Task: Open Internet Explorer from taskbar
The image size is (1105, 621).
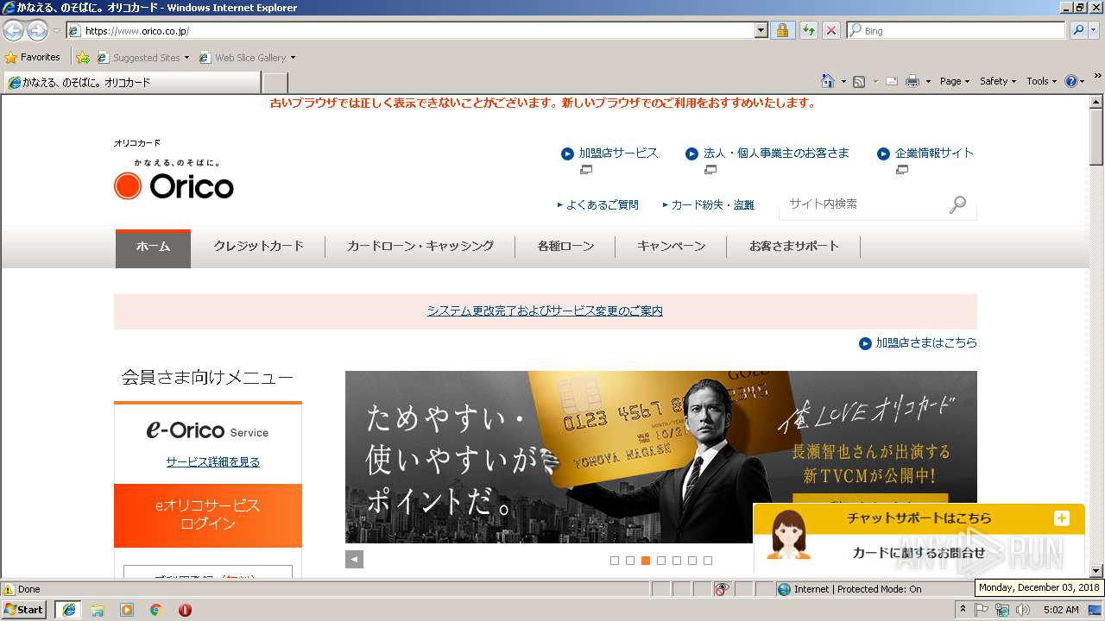Action: pyautogui.click(x=68, y=610)
